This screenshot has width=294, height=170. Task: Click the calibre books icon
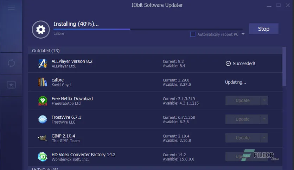tap(43, 82)
